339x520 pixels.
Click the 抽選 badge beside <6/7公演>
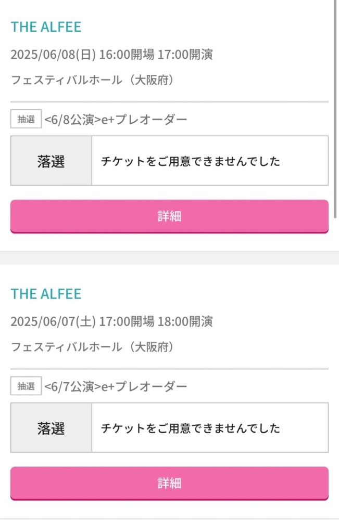(26, 386)
